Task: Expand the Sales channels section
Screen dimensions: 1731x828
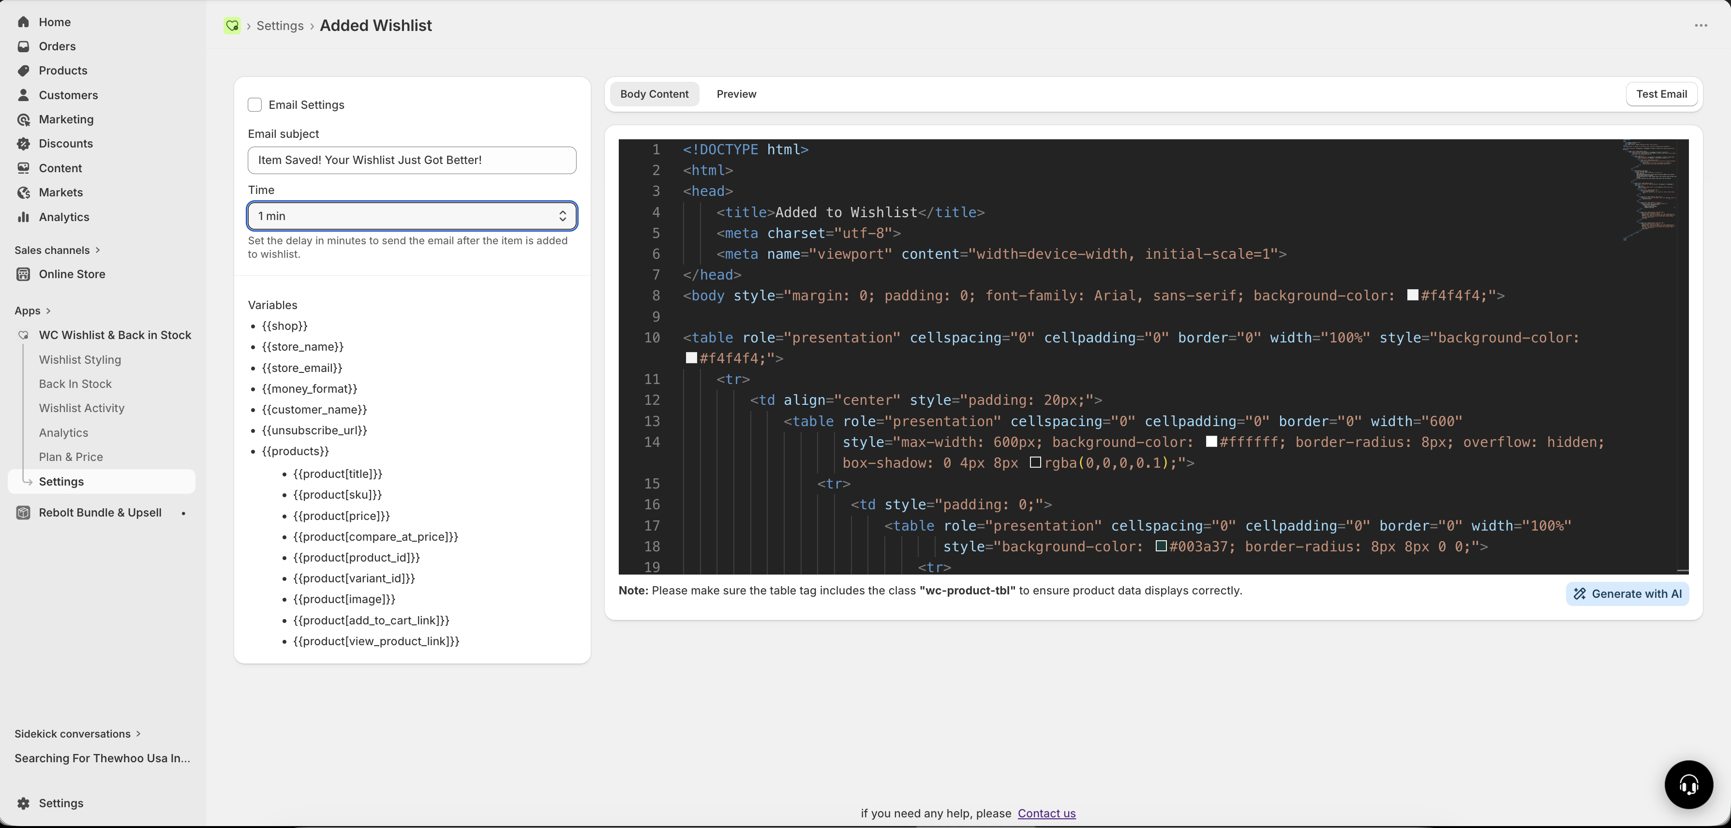Action: point(97,250)
